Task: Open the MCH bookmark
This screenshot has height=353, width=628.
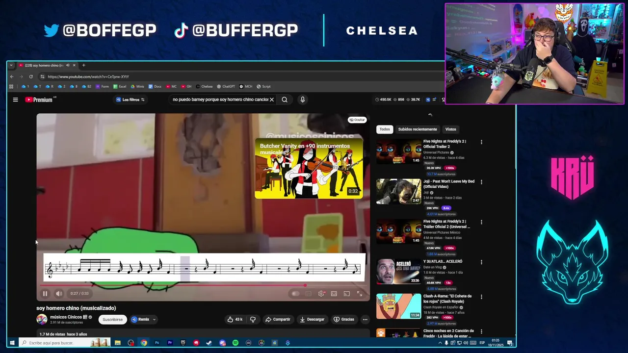Action: (x=246, y=86)
